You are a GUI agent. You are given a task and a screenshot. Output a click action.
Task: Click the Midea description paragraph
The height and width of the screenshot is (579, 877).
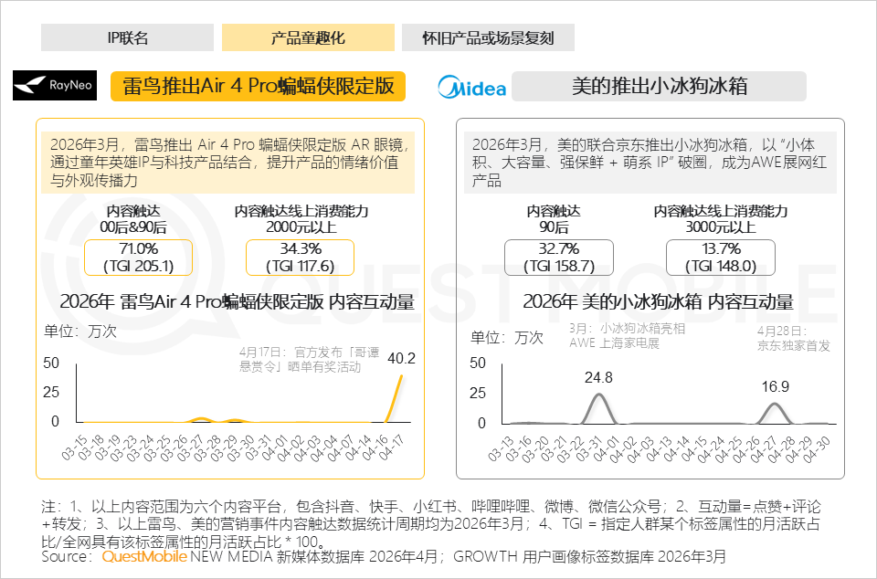click(650, 163)
